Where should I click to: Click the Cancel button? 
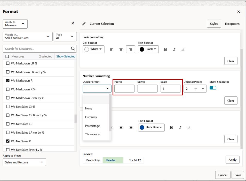coord(223,175)
